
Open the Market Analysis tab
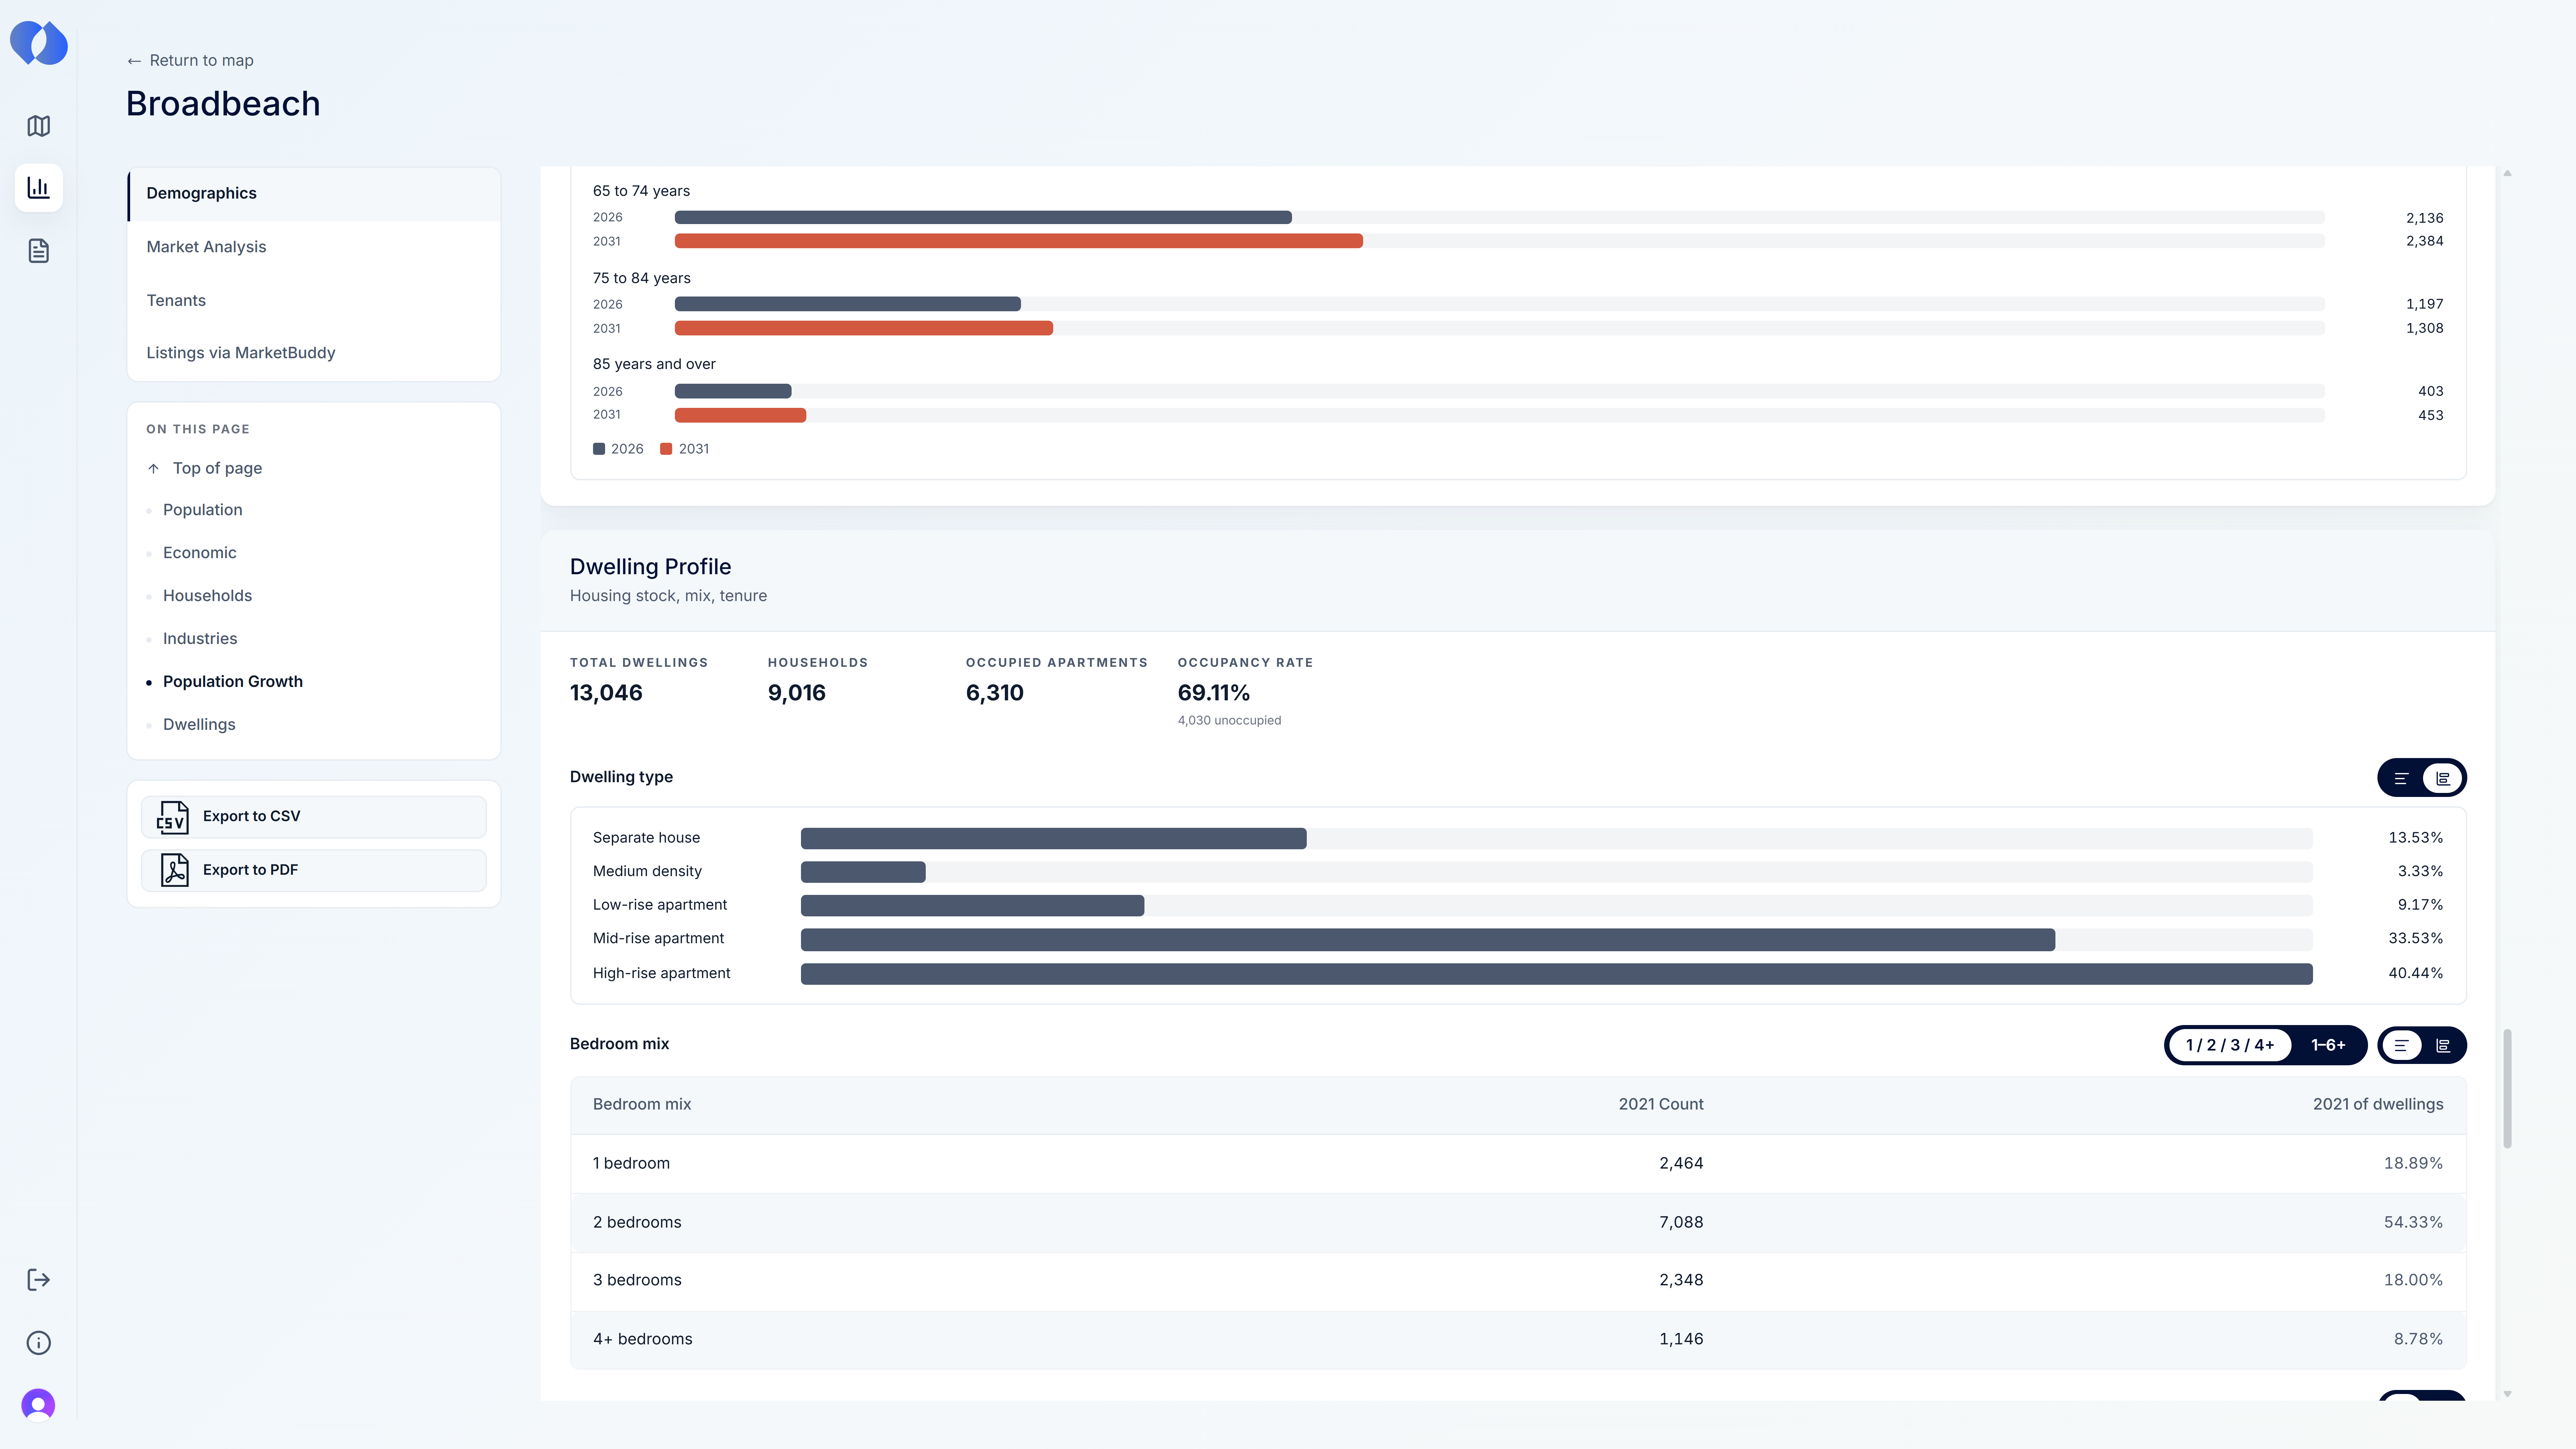coord(314,247)
